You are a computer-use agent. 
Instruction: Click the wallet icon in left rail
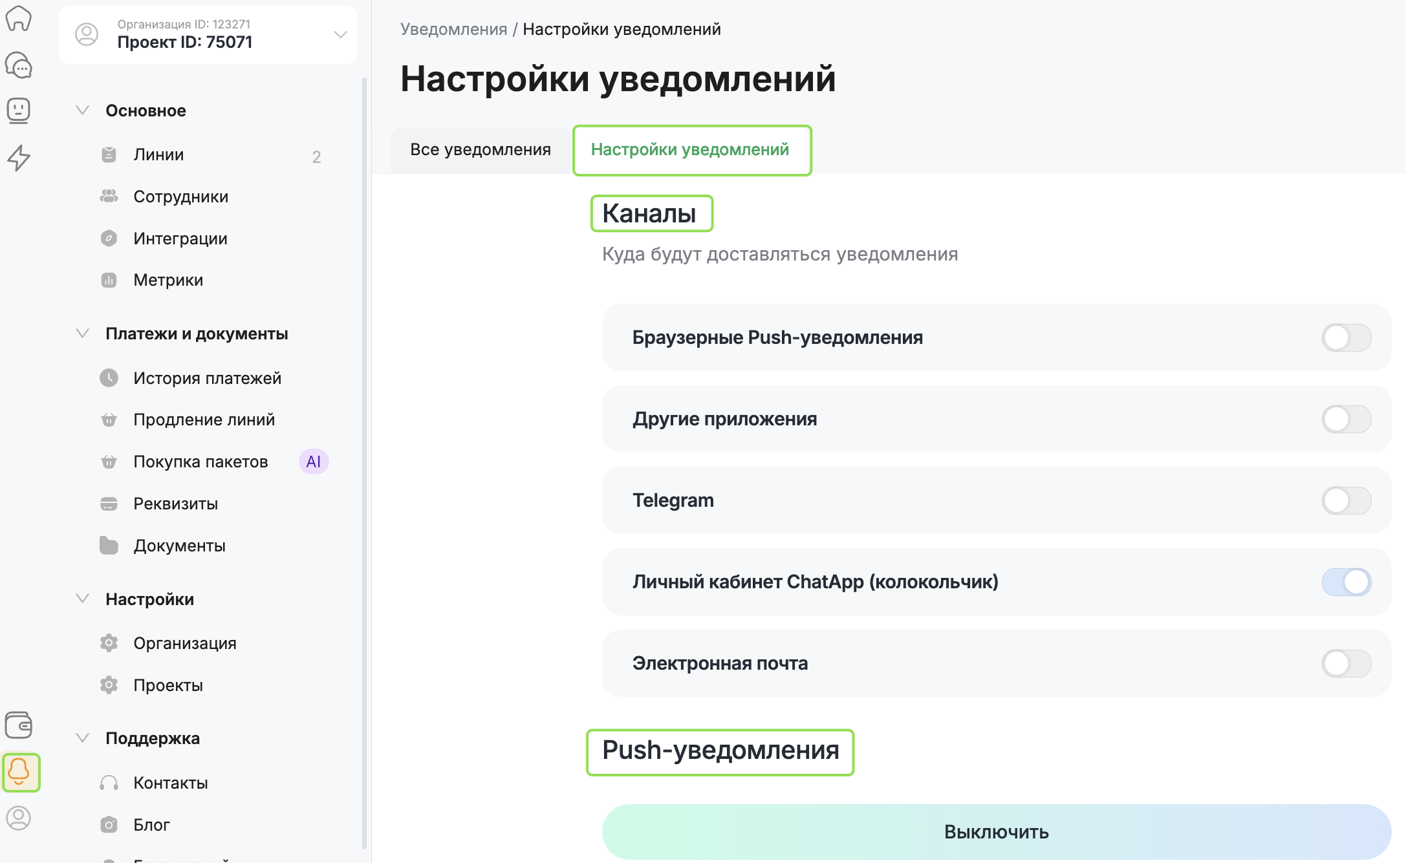pos(19,725)
